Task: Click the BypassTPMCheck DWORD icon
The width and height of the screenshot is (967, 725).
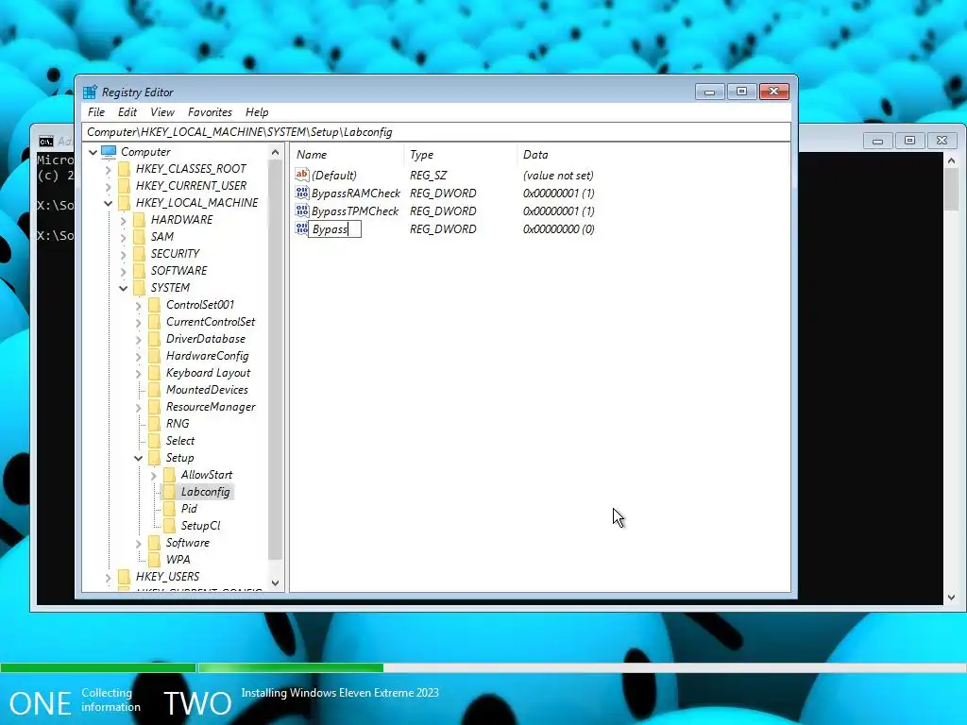Action: point(301,211)
